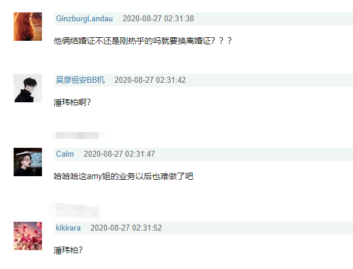
Task: Open avatar of 吴彦祖安BB机
Action: tap(28, 88)
